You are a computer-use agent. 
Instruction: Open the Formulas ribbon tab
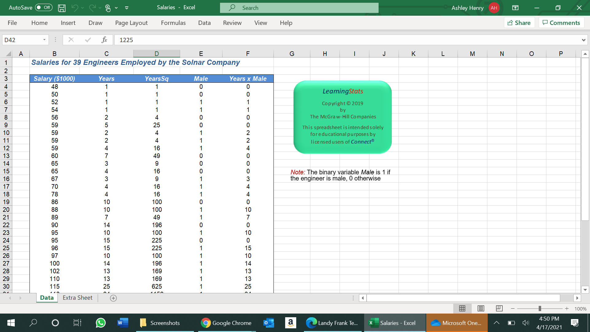click(x=173, y=23)
